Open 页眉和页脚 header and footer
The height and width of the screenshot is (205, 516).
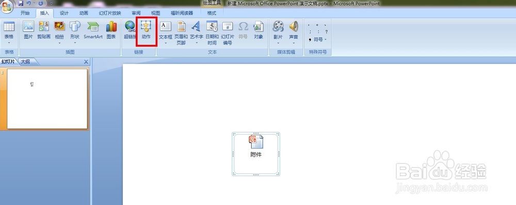pyautogui.click(x=181, y=33)
